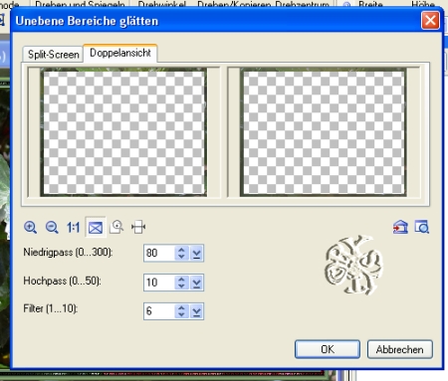Viewport: 448px width, 381px height.
Task: Adjust Filter value with spinner arrows
Action: click(x=181, y=311)
